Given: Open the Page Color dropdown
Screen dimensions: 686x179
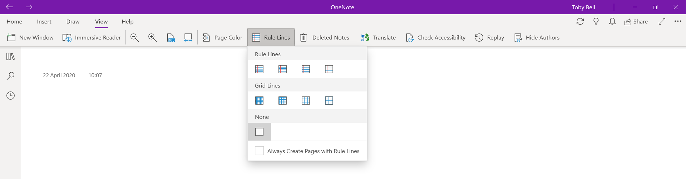Looking at the screenshot, I should click(222, 37).
